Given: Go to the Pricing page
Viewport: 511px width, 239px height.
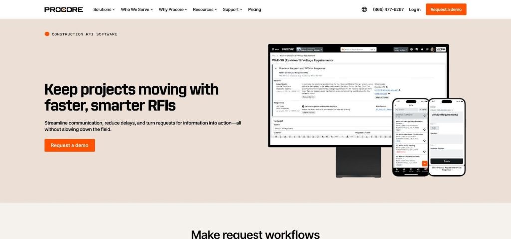Looking at the screenshot, I should tap(255, 9).
